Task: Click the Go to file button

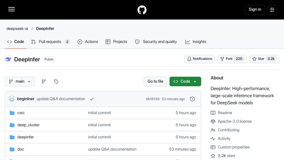Action: (155, 81)
